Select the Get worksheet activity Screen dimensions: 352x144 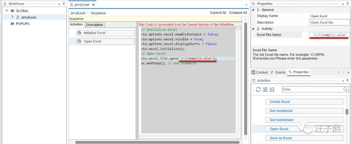pyautogui.click(x=305, y=120)
